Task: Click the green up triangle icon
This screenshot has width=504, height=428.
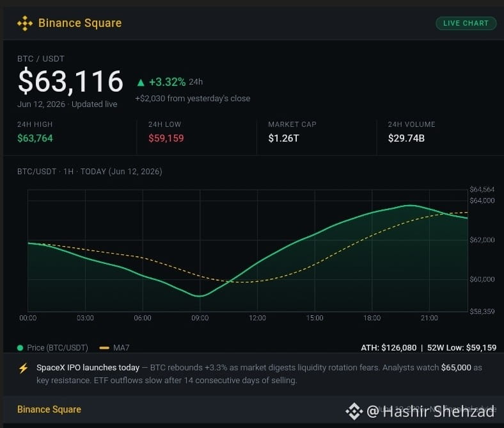Action: click(141, 83)
